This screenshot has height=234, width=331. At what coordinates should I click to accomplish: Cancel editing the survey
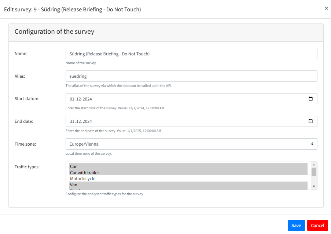(x=317, y=225)
